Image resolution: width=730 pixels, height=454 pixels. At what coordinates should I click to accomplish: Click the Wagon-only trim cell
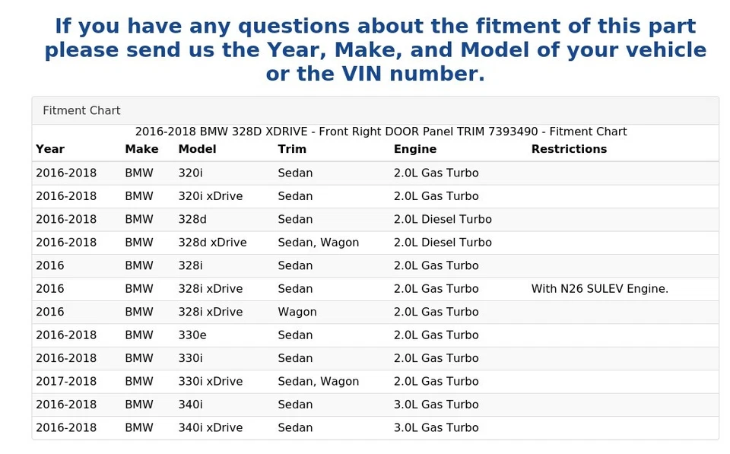pos(297,312)
